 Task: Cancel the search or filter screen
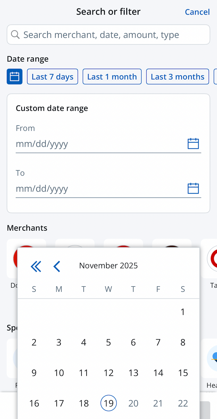tap(197, 12)
